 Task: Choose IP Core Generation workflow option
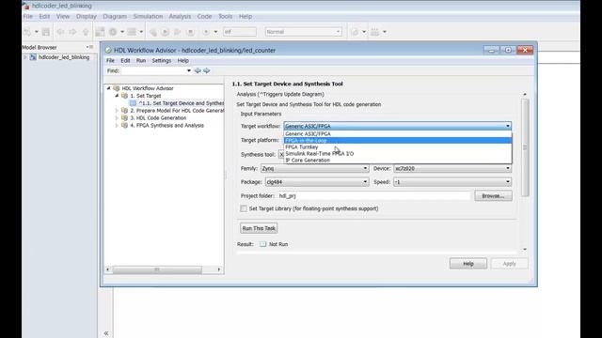[398, 160]
